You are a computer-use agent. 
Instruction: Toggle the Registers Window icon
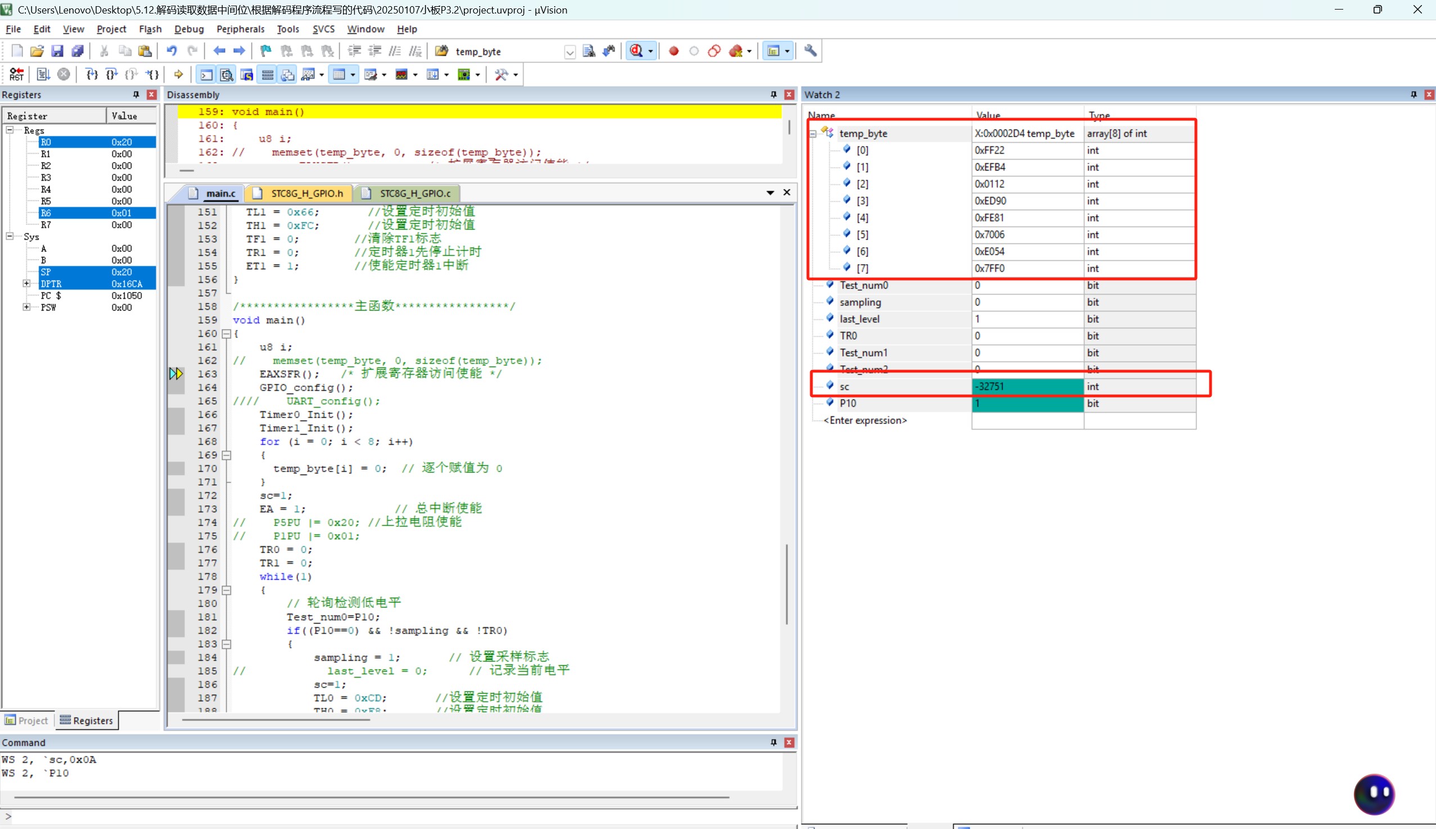coord(268,75)
